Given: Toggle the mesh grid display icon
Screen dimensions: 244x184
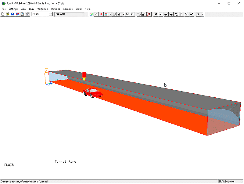Looking at the screenshot, I should tap(106, 14).
